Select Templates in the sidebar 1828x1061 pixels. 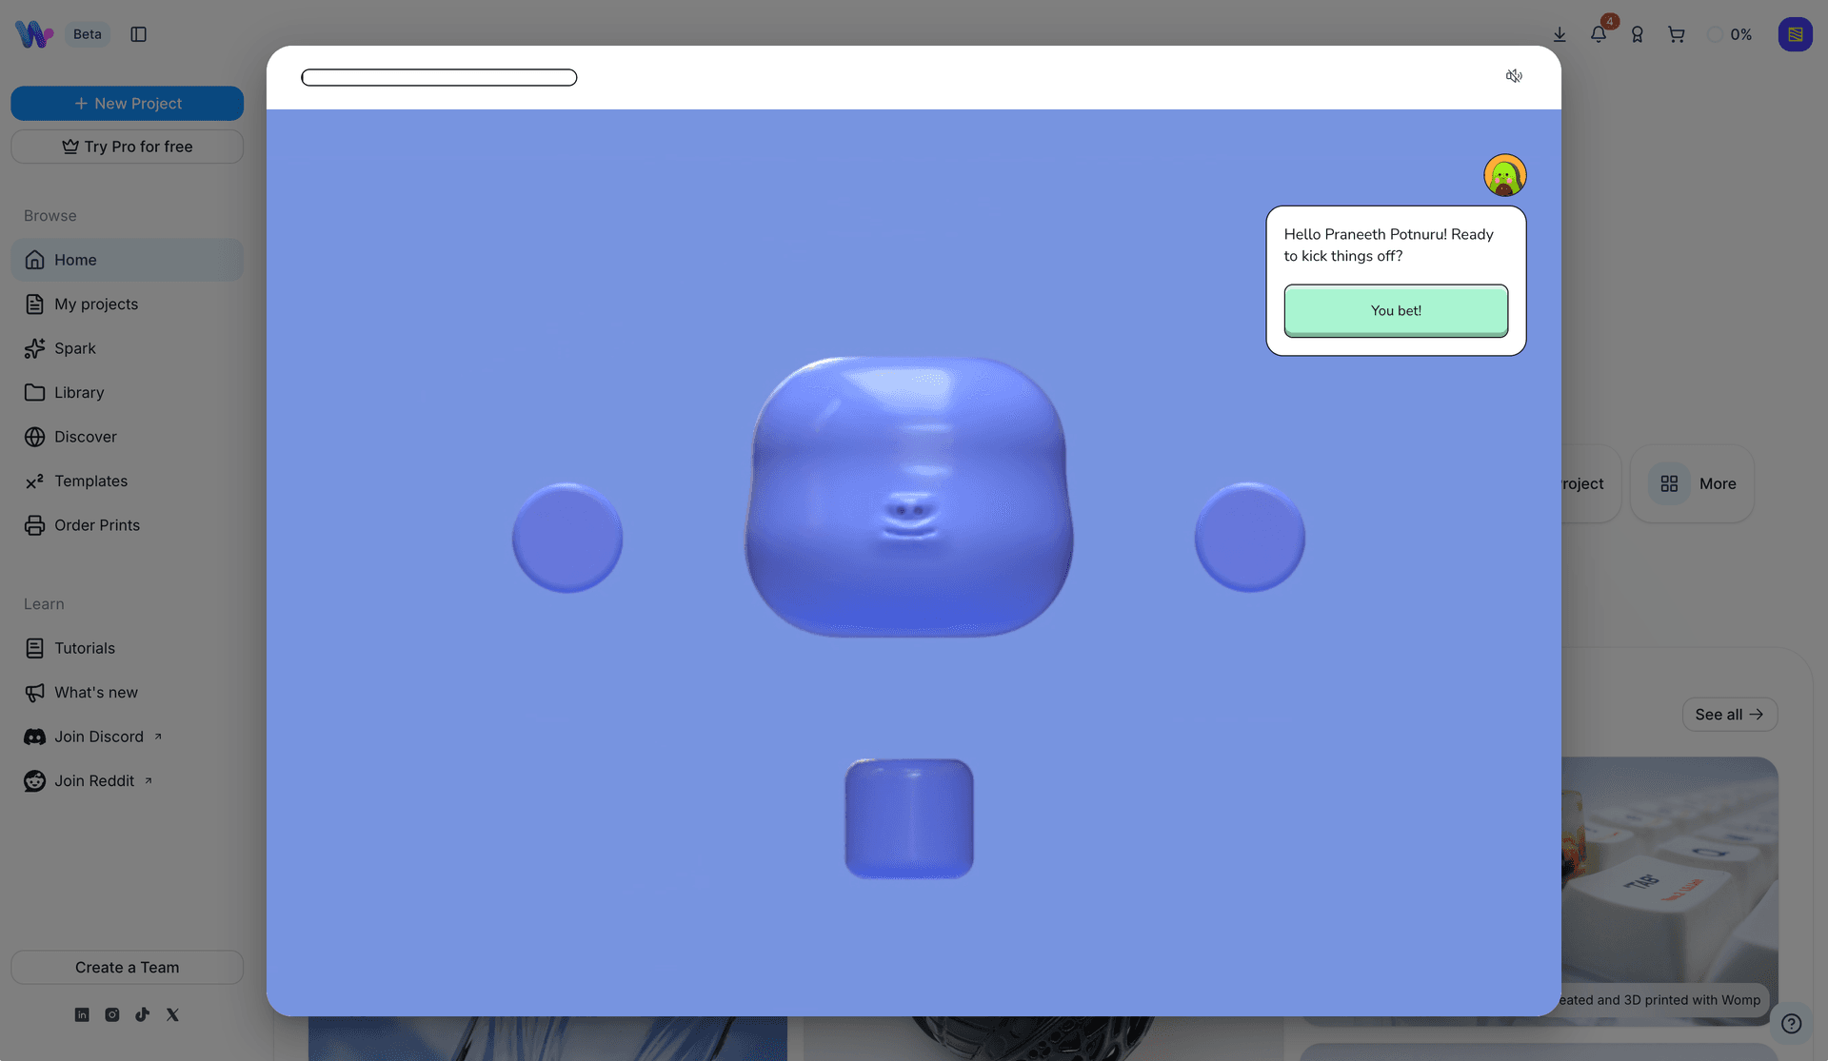[x=90, y=481]
